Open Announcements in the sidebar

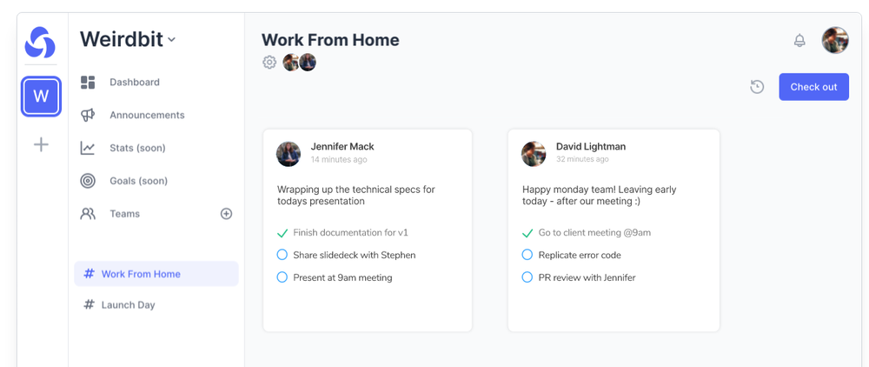(x=147, y=115)
